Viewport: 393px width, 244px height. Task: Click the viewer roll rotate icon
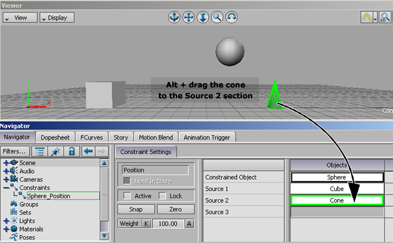pos(232,18)
